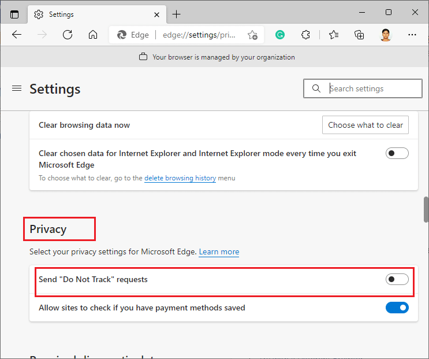Click the Edge logo in address bar

(x=122, y=35)
